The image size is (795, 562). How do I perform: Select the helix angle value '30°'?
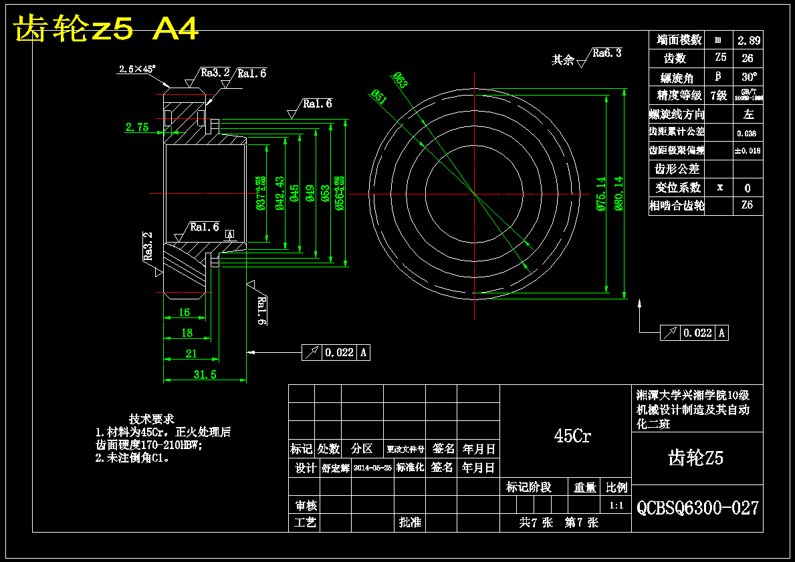749,77
